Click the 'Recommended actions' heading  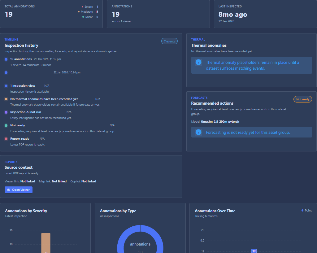click(x=212, y=103)
